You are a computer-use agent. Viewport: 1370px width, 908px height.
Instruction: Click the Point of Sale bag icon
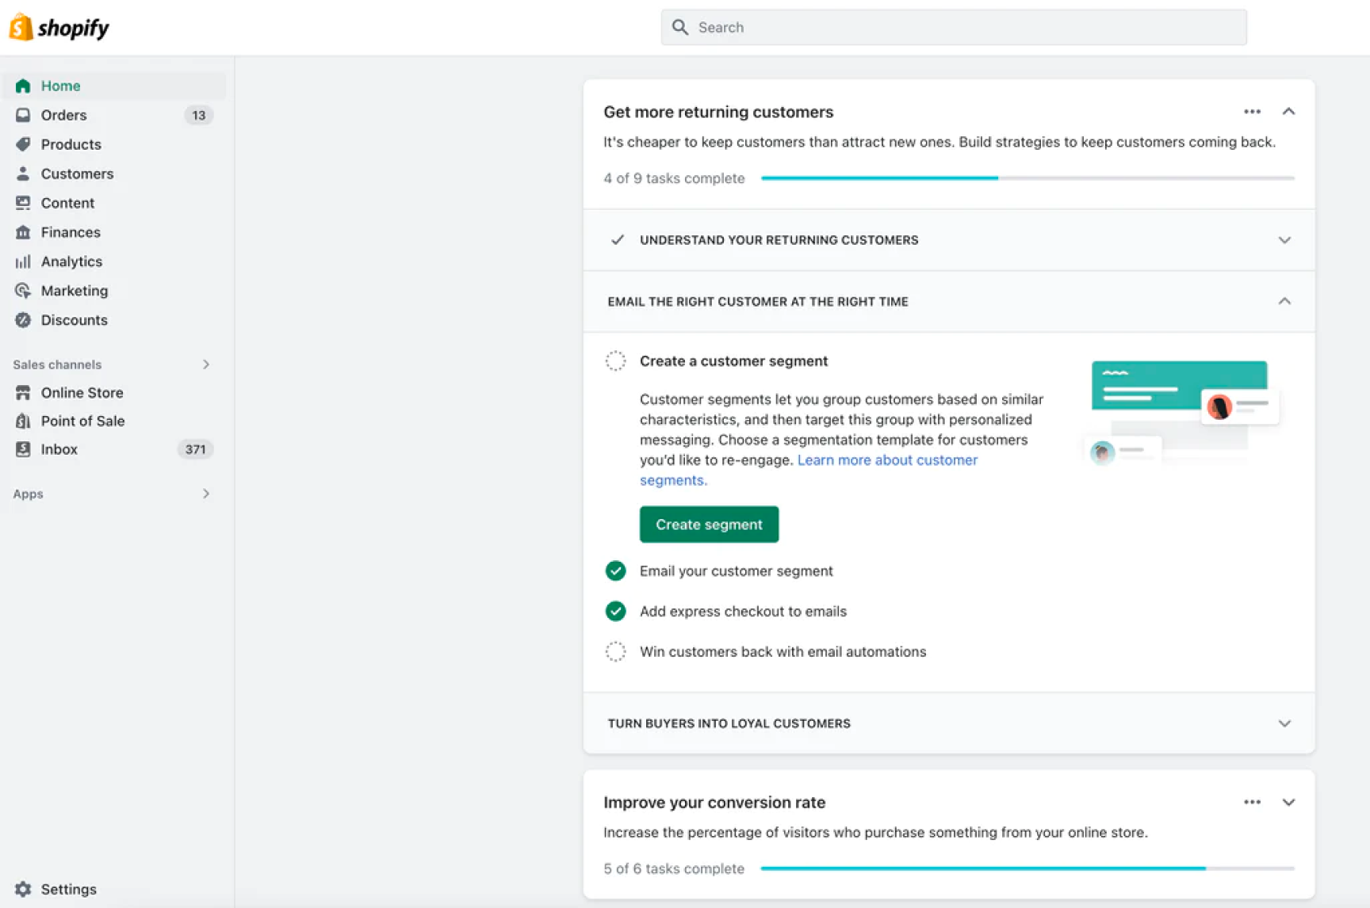coord(23,421)
